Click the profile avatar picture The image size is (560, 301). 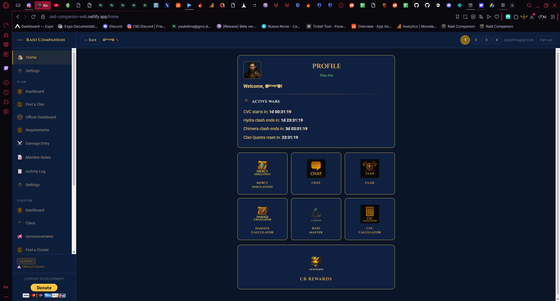[x=252, y=70]
